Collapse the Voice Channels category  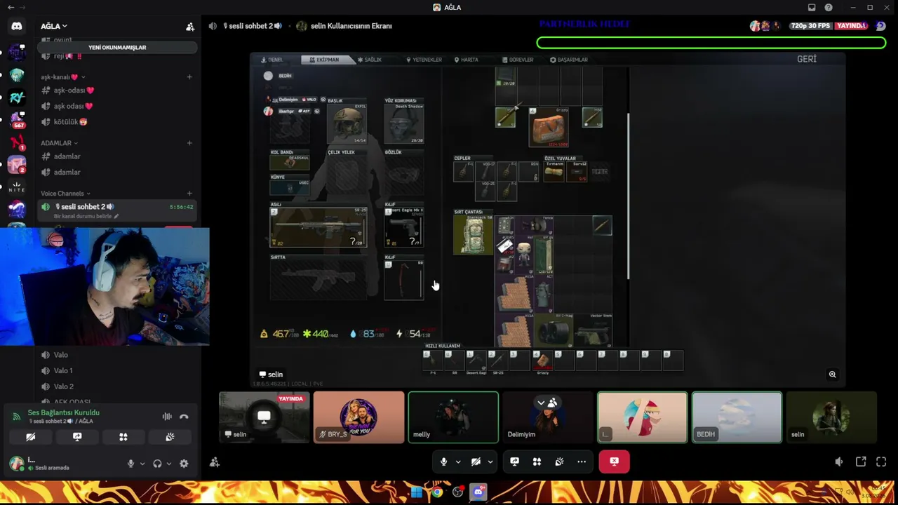(65, 194)
